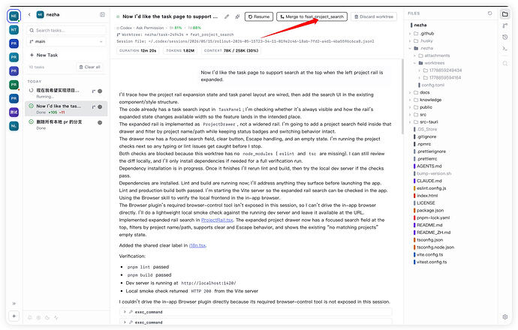Expand the attachments folder
Viewport: 518px width, 330px height.
click(x=415, y=55)
